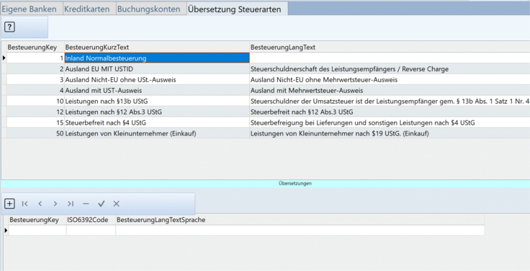Click row indicator arrow of translations grid

point(6,231)
